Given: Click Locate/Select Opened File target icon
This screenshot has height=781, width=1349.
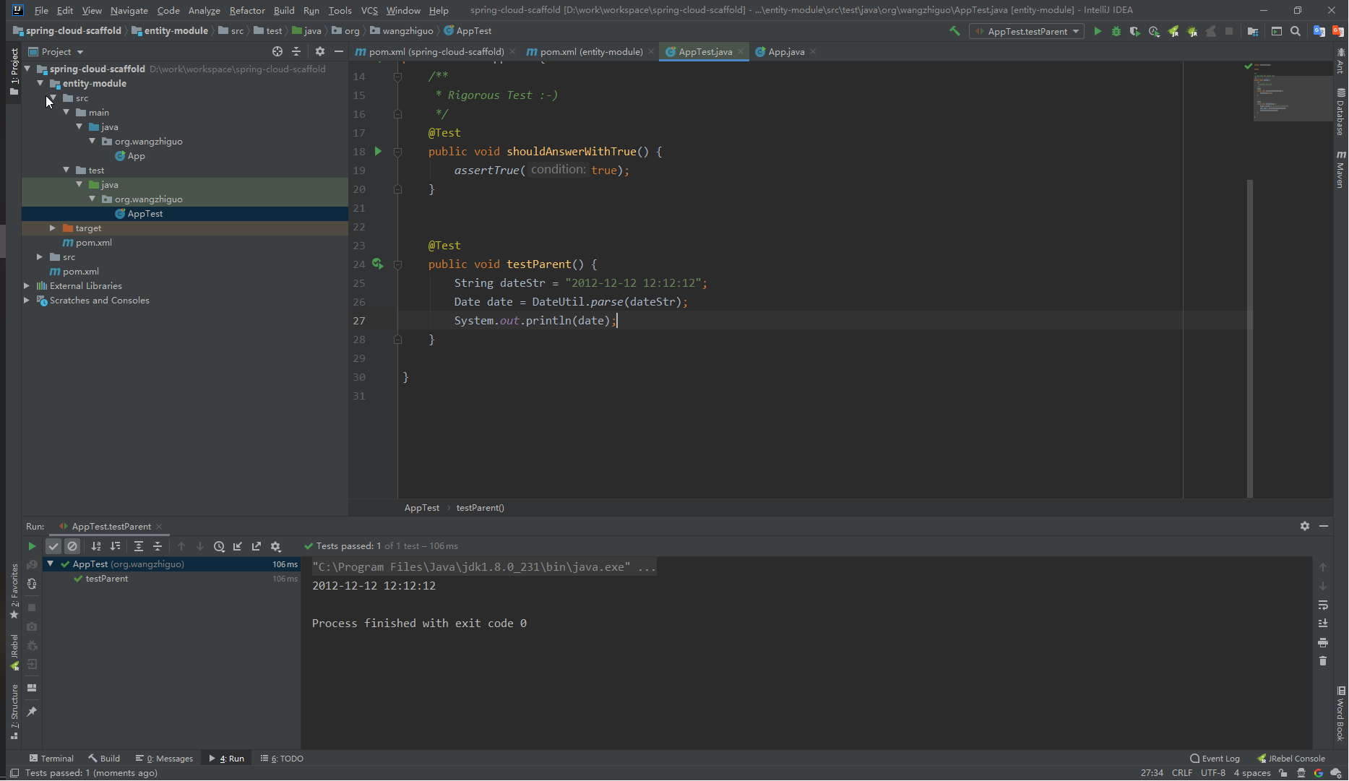Looking at the screenshot, I should tap(277, 51).
